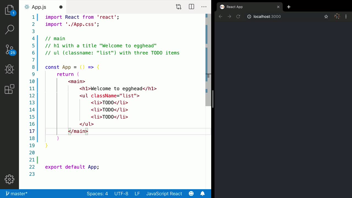Open the Extensions panel icon
Image resolution: width=352 pixels, height=198 pixels.
[9, 89]
